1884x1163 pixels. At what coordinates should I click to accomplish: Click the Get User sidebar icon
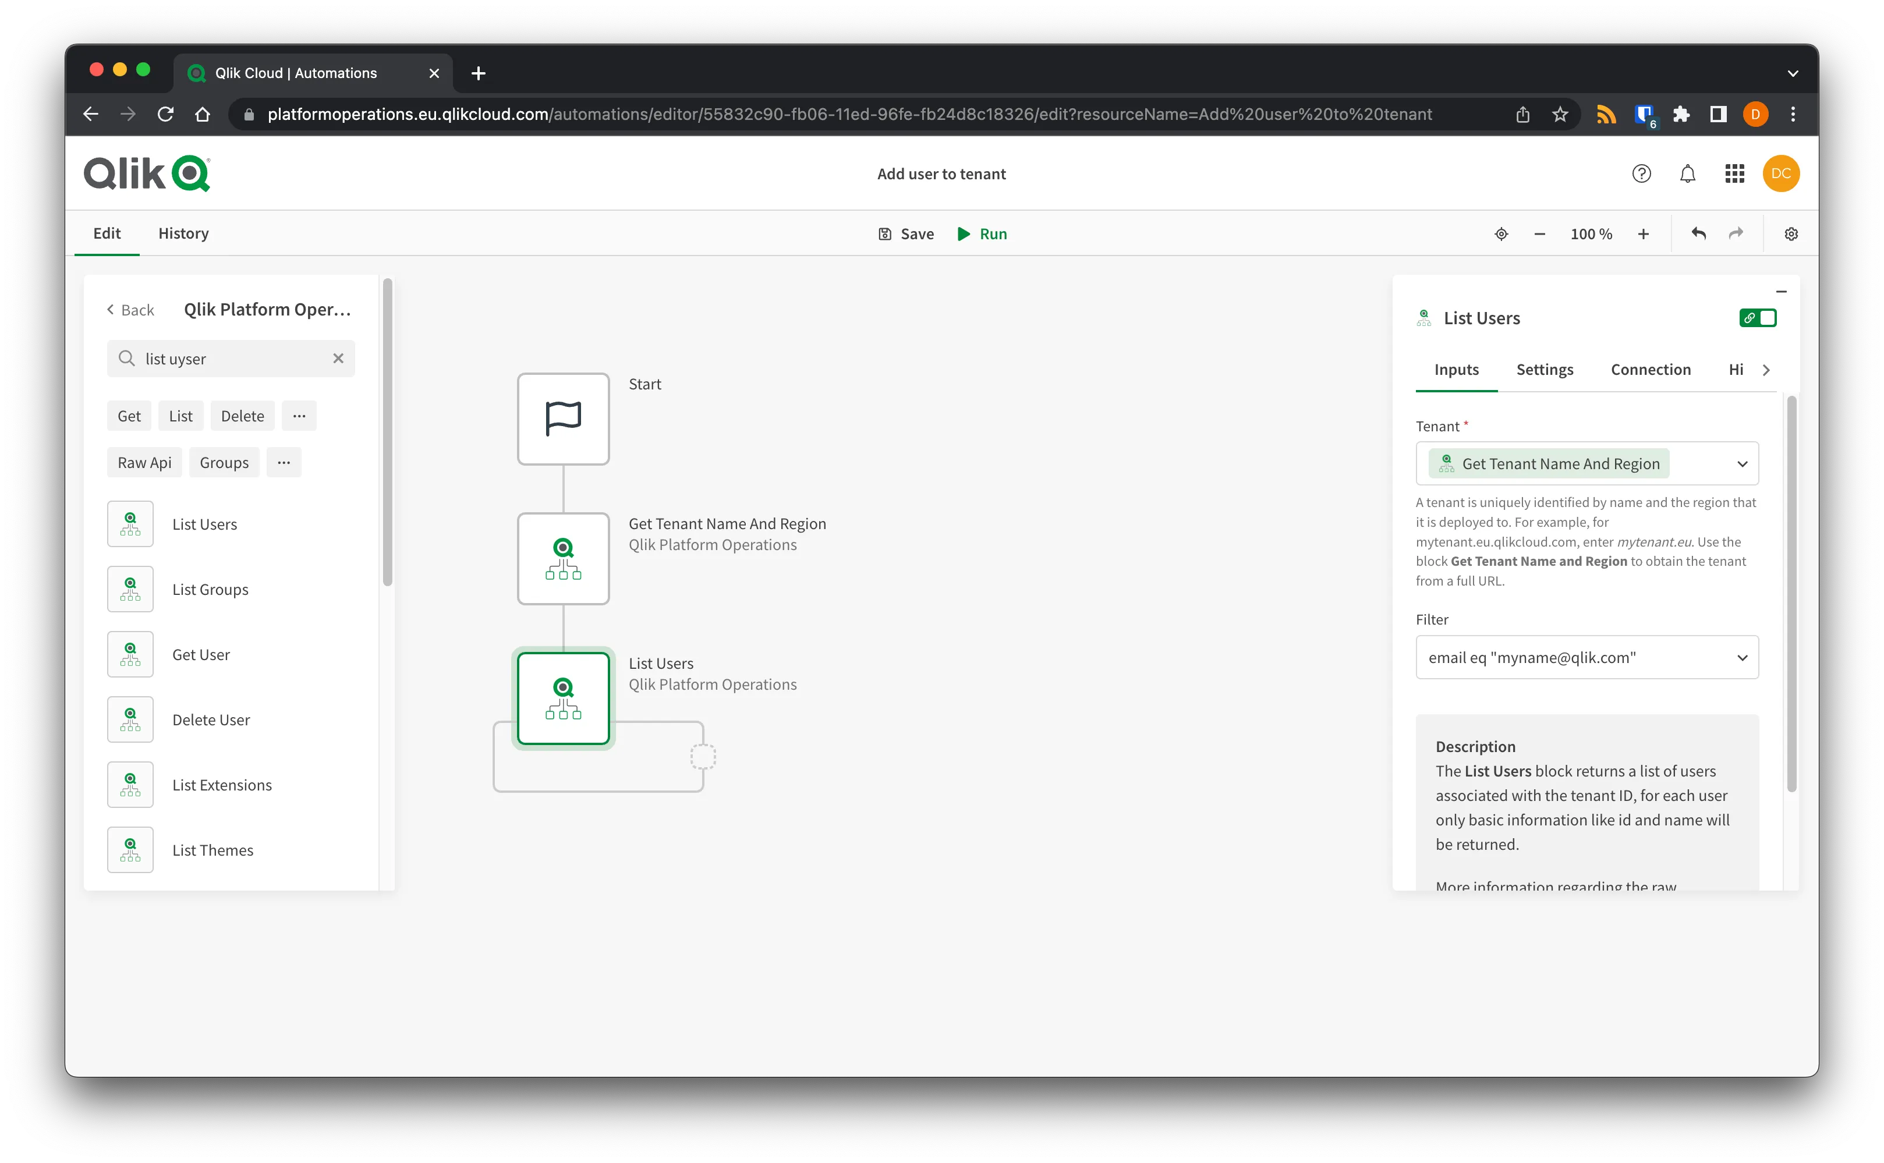click(x=130, y=653)
